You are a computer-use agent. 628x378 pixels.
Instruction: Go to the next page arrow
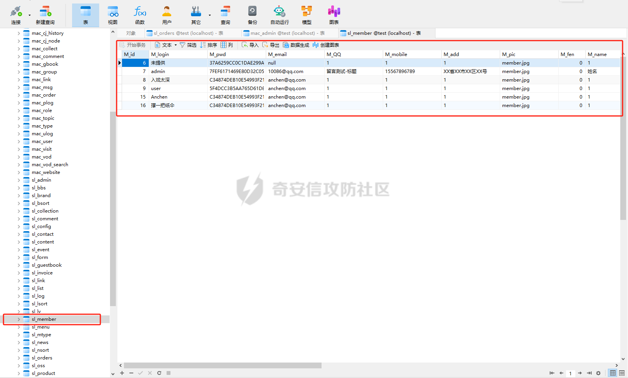[x=580, y=373]
